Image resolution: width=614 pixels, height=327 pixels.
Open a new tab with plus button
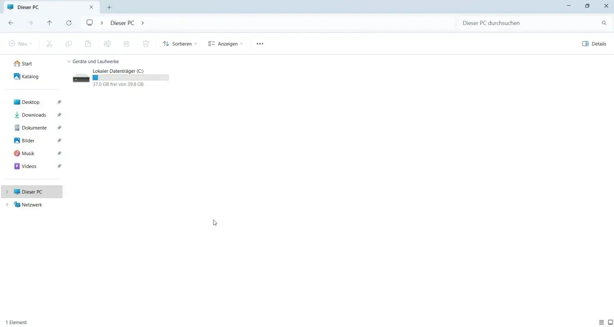point(109,7)
